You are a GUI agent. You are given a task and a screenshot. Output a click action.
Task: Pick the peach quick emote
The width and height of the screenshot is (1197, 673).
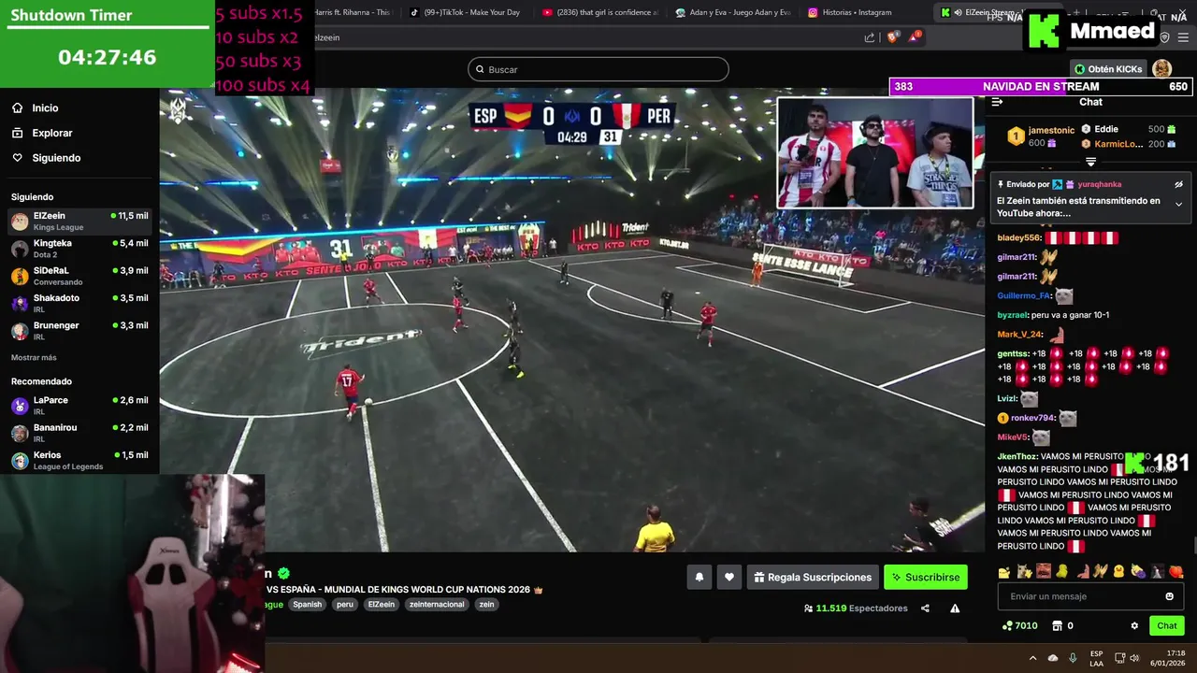[x=1176, y=571]
